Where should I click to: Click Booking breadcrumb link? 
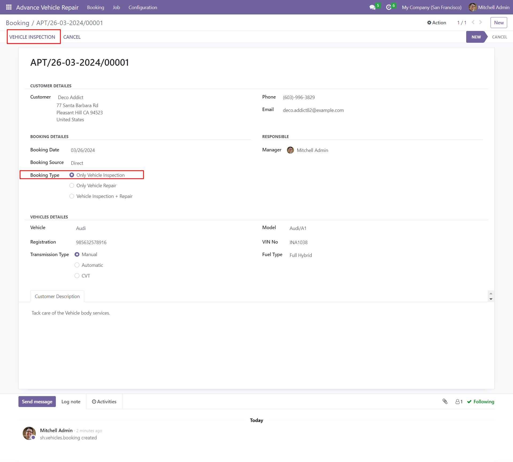[x=17, y=23]
